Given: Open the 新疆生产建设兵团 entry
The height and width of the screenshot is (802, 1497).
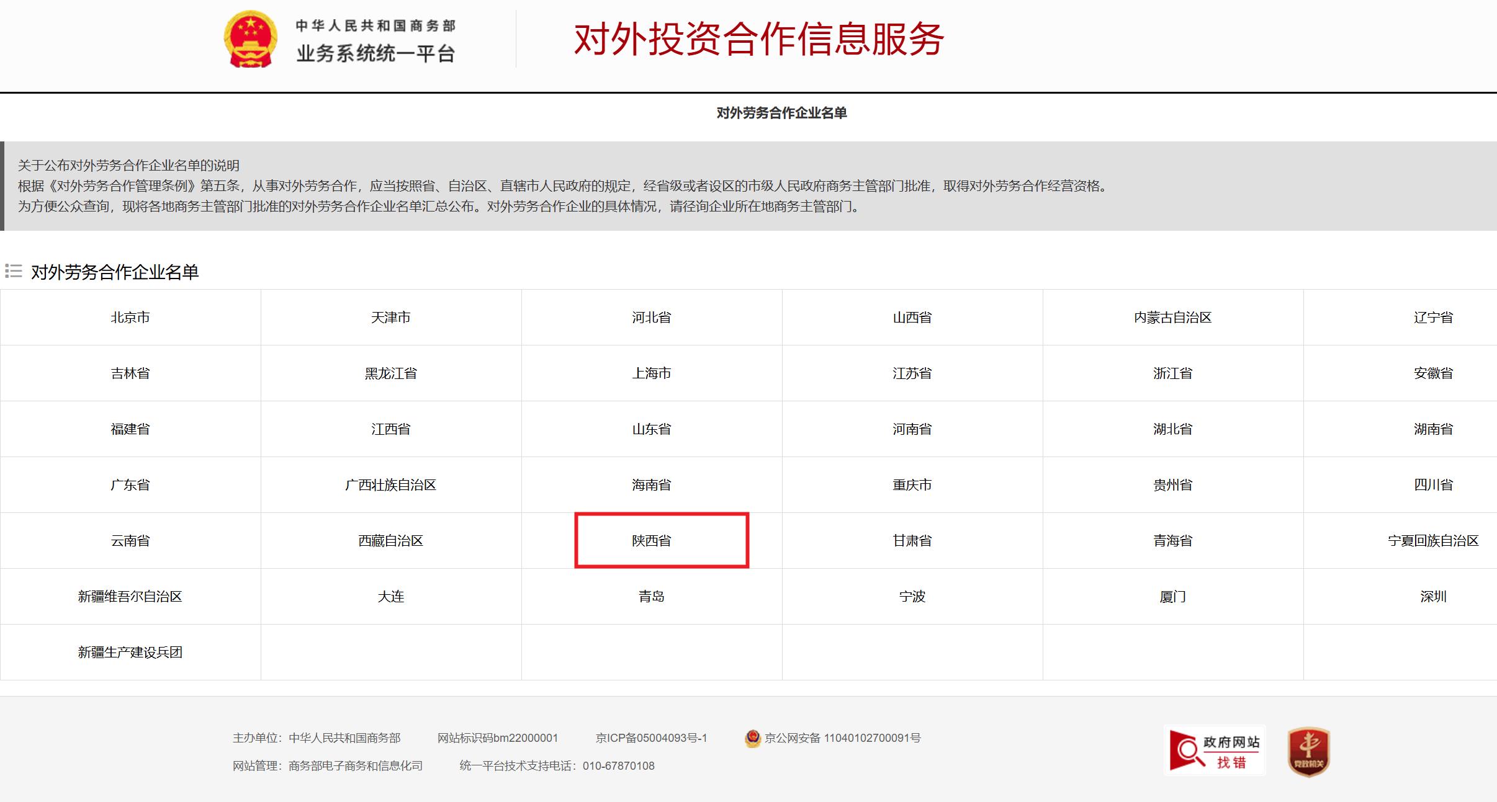Looking at the screenshot, I should [x=130, y=653].
